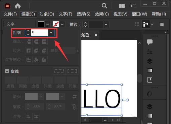Open the search magnifier icon
Viewport: 171px width, 124px height.
(104, 6)
